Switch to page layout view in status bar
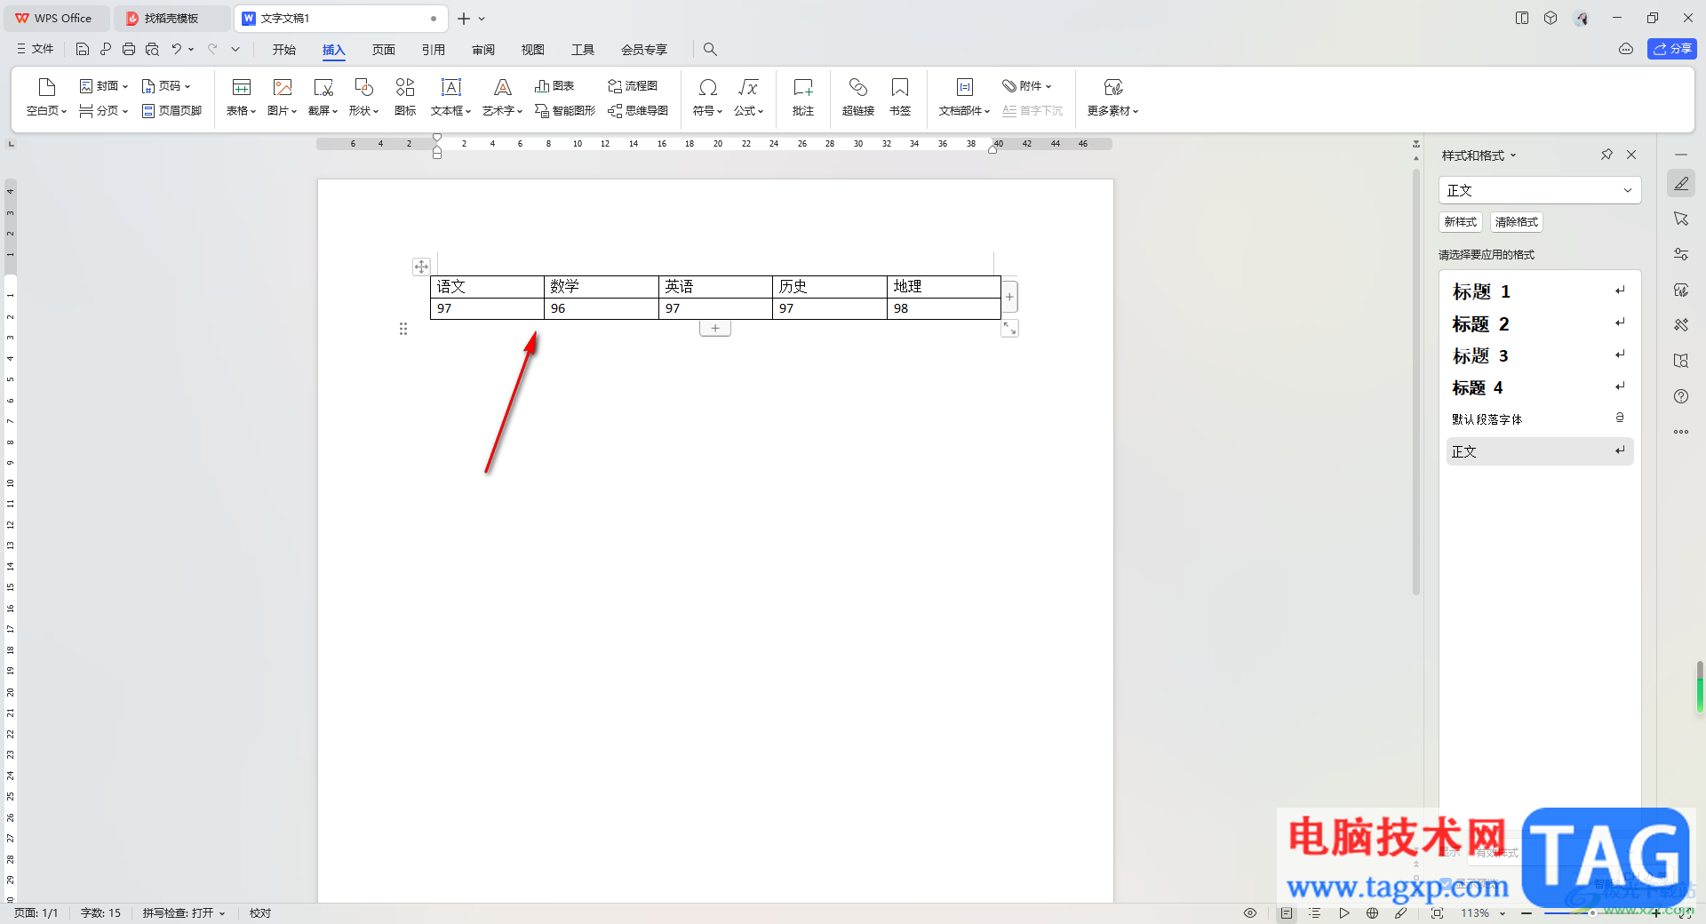1706x924 pixels. pyautogui.click(x=1287, y=913)
